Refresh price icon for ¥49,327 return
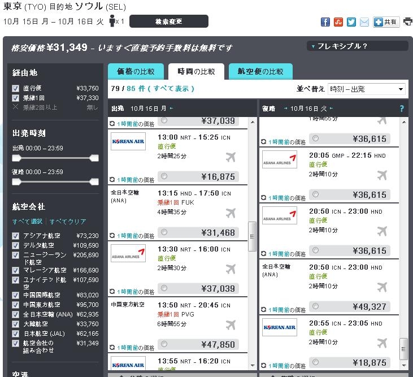 point(264,310)
